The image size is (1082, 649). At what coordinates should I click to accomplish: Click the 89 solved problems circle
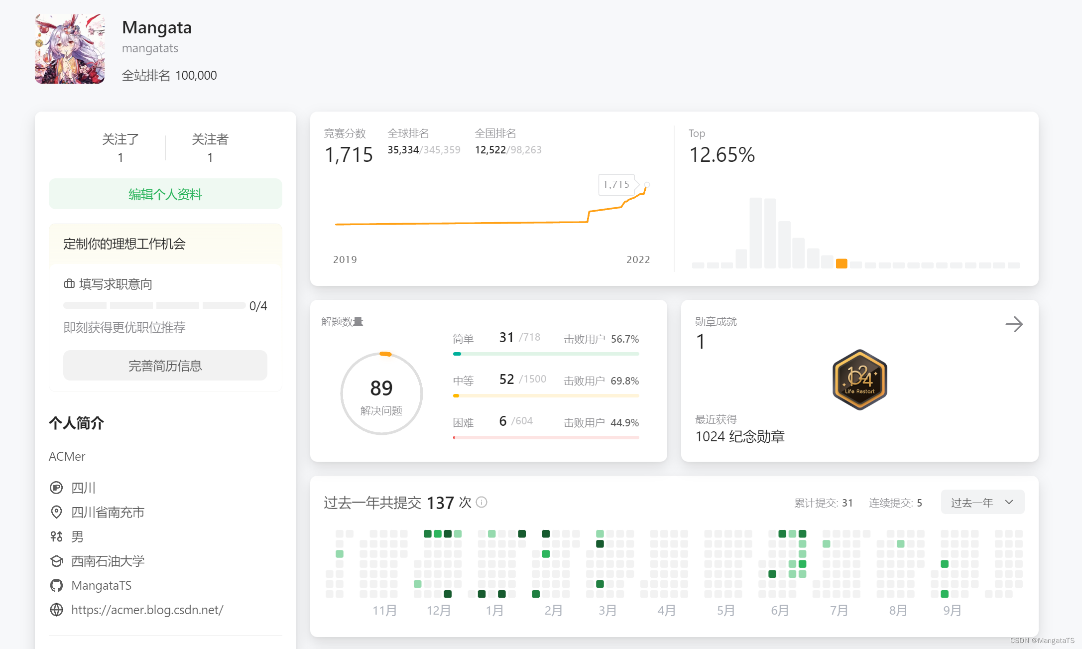(x=381, y=393)
